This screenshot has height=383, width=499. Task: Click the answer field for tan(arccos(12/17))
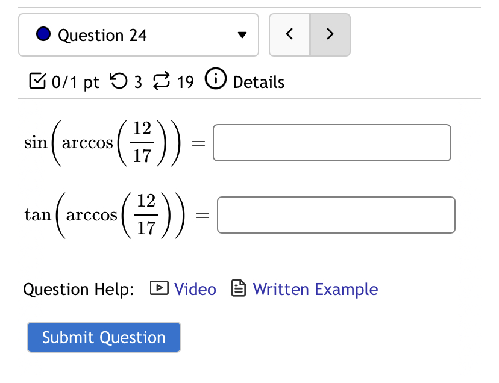click(336, 214)
